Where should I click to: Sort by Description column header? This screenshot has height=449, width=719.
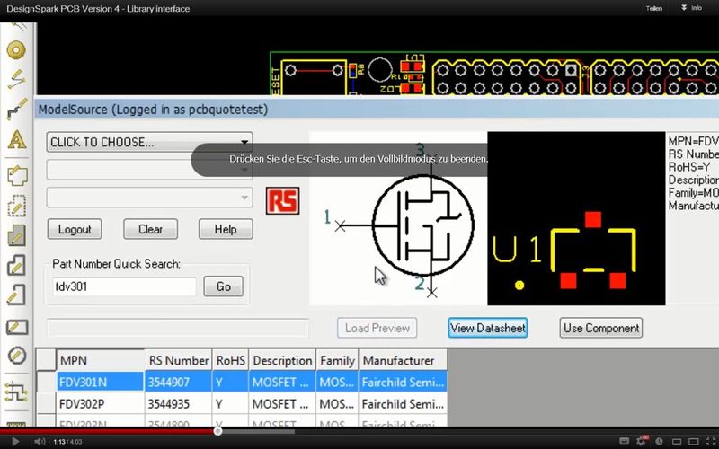[x=282, y=361]
